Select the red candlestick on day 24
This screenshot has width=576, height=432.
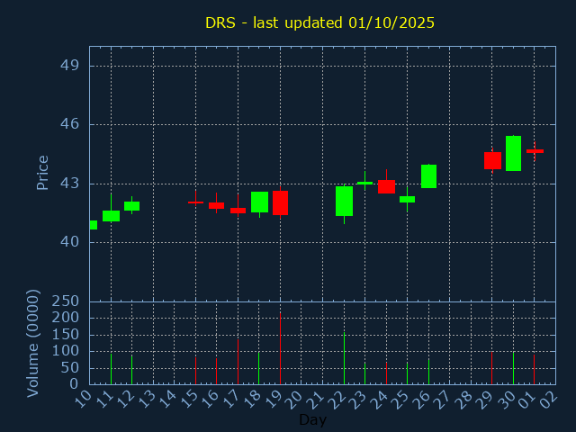[386, 186]
